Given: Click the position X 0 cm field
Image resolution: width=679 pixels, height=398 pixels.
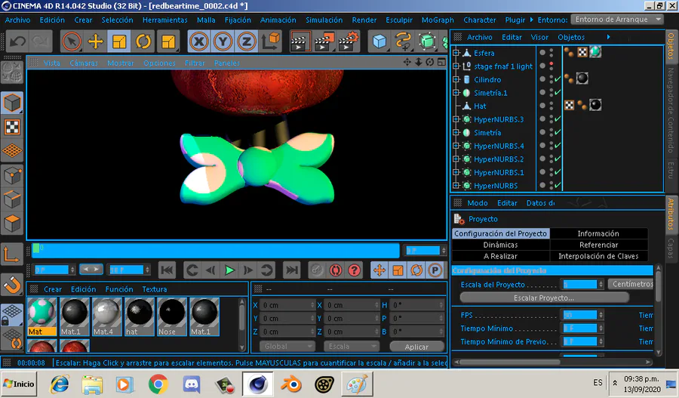Looking at the screenshot, I should pos(287,305).
